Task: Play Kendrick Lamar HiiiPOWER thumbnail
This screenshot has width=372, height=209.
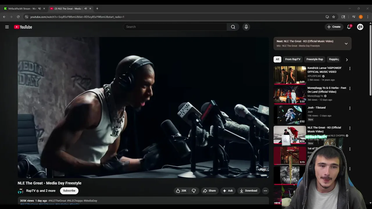Action: 290,75
